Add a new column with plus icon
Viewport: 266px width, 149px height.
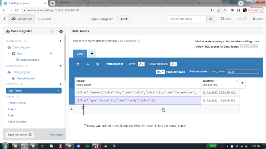[x=243, y=83]
